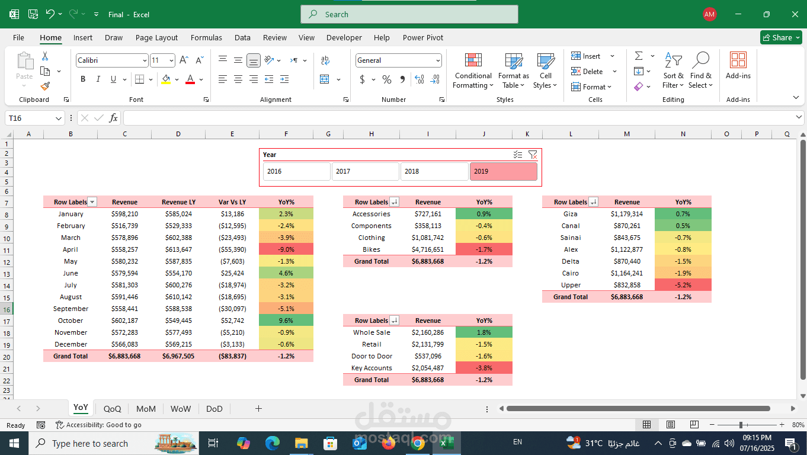The height and width of the screenshot is (455, 807).
Task: Click the zoom slider handle in status bar
Action: [x=741, y=425]
